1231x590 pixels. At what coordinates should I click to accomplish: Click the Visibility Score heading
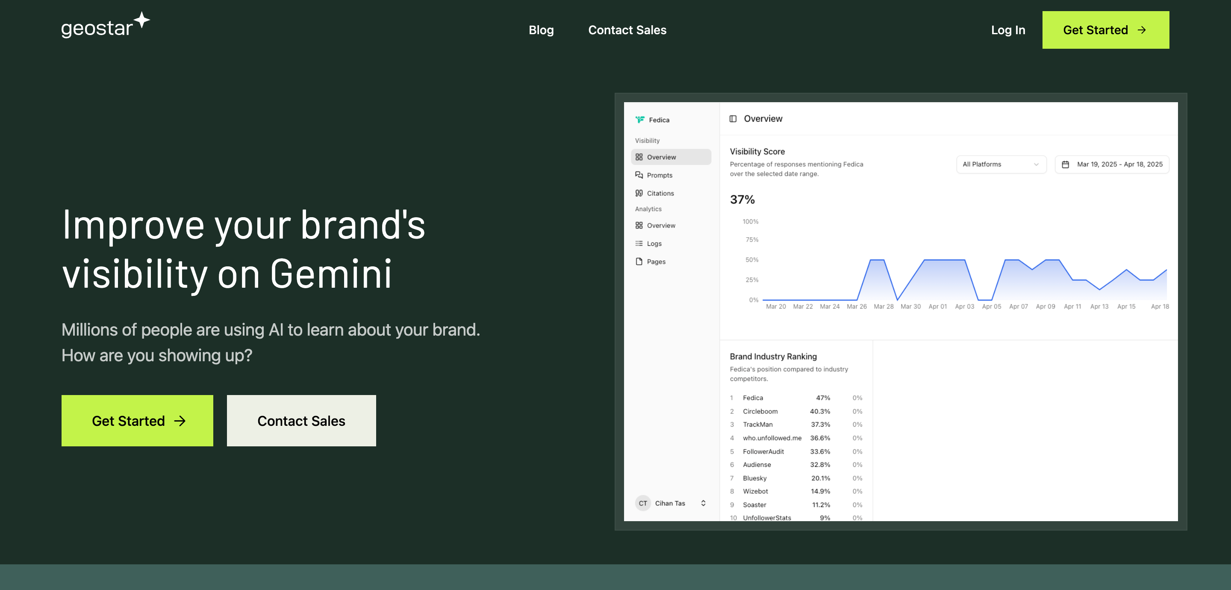757,152
